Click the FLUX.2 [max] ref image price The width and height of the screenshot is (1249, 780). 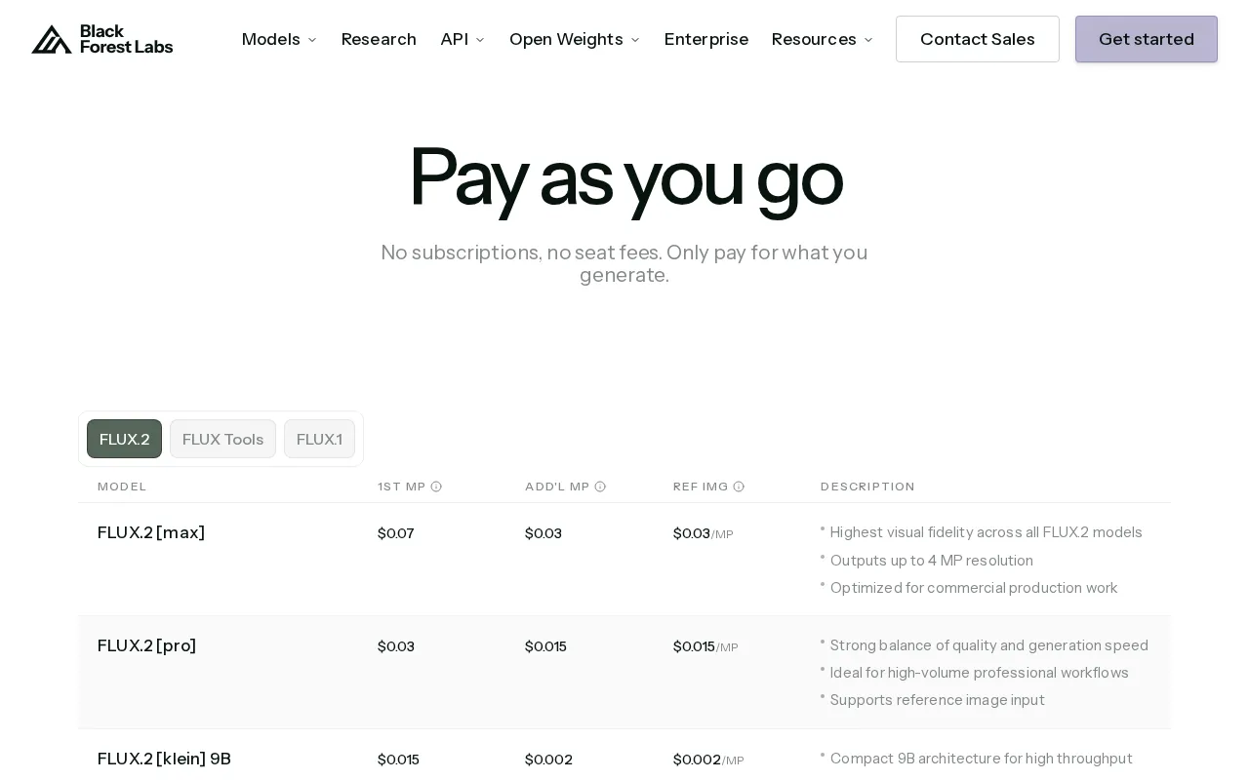pos(704,533)
